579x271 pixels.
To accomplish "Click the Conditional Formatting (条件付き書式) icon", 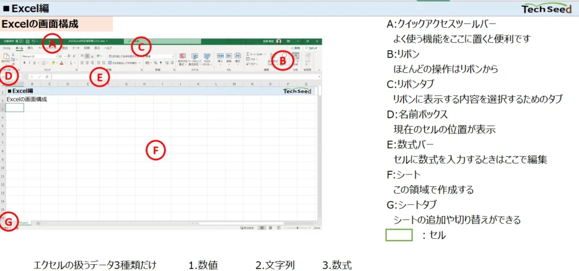I will 183,56.
